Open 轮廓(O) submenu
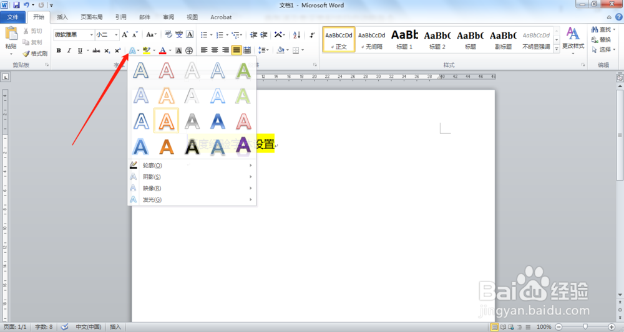The width and height of the screenshot is (624, 332). [x=192, y=165]
